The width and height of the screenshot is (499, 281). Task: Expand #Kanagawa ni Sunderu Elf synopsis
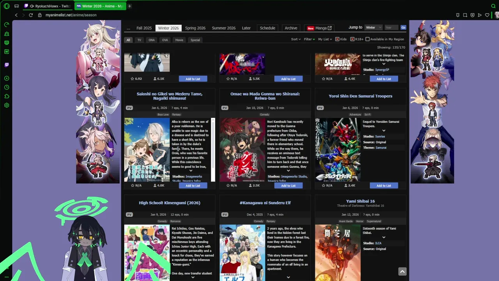(x=288, y=277)
